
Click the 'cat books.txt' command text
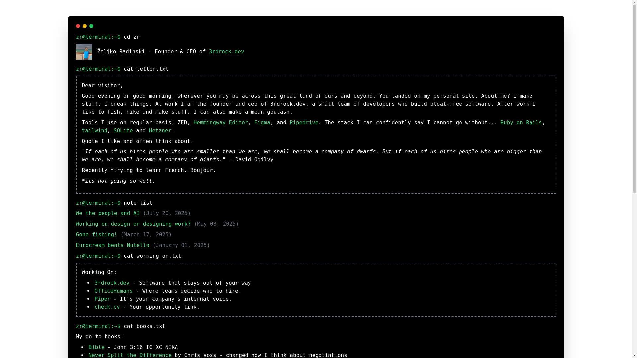coord(144,326)
